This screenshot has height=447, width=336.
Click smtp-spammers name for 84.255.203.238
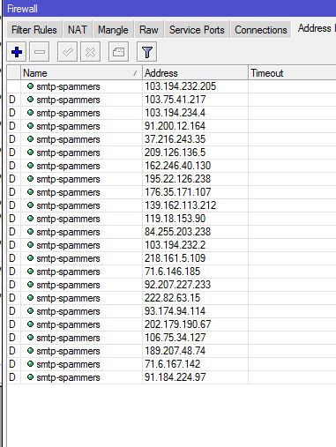[x=68, y=232]
